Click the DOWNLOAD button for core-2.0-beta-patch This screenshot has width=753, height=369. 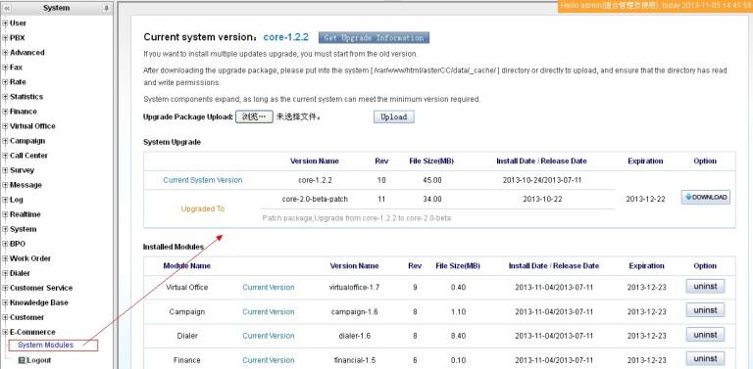(x=706, y=197)
